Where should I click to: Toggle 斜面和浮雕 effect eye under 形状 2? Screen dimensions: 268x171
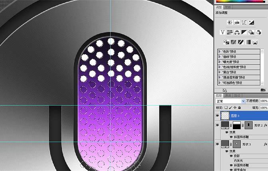[231, 137]
